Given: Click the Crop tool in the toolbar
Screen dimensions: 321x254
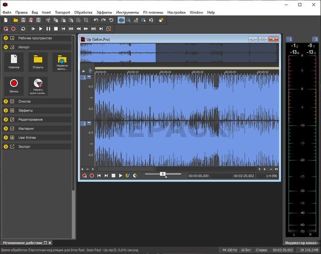Looking at the screenshot, I should 86,20.
